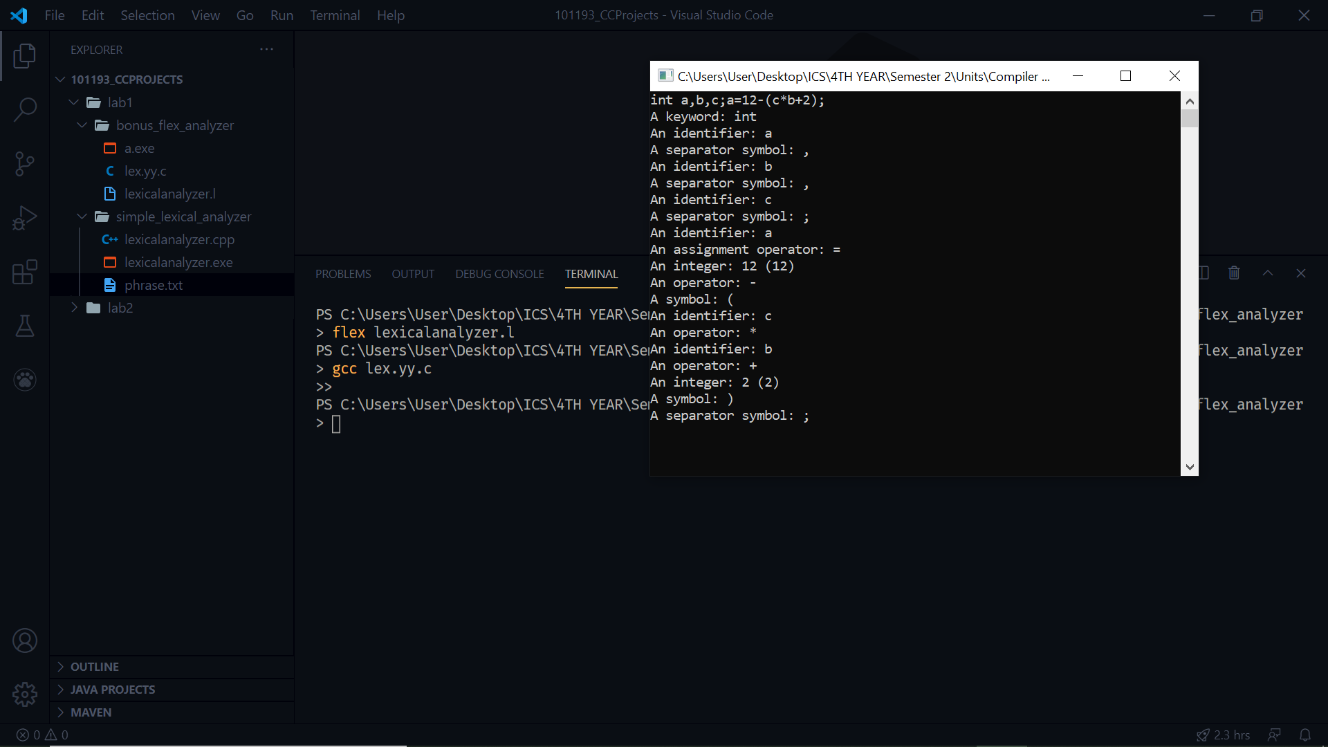Click the kill terminal trash icon

click(x=1234, y=273)
